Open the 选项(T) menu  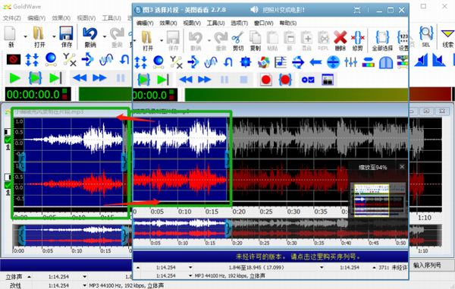tap(239, 23)
